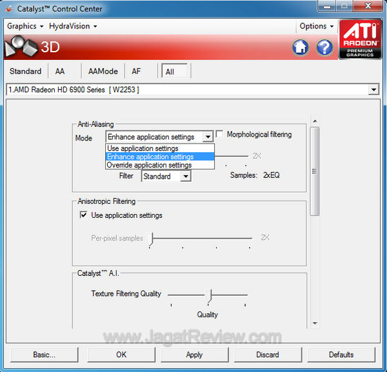The image size is (387, 372).
Task: Switch to the Standard tab
Action: pyautogui.click(x=25, y=72)
